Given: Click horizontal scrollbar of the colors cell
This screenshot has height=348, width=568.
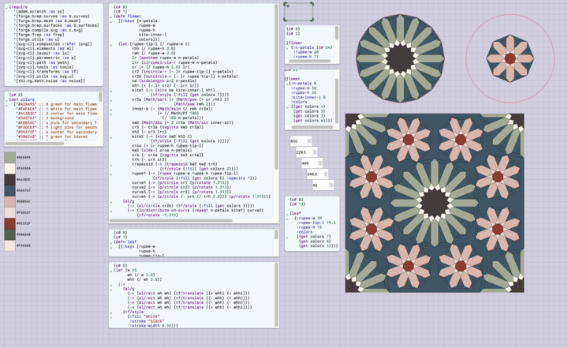Looking at the screenshot, I should pyautogui.click(x=35, y=144).
